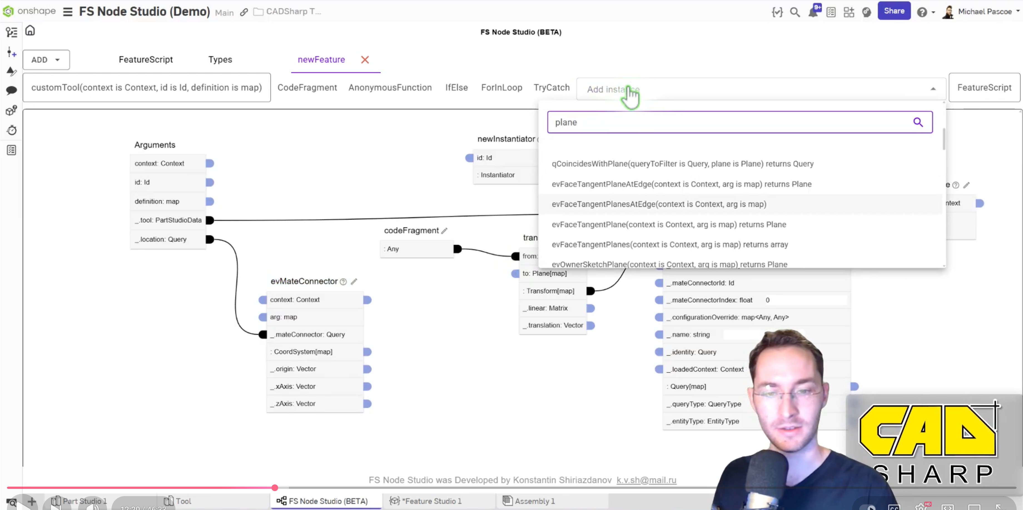The image size is (1023, 510).
Task: Open the custom tables icon in sidebar
Action: 11,150
